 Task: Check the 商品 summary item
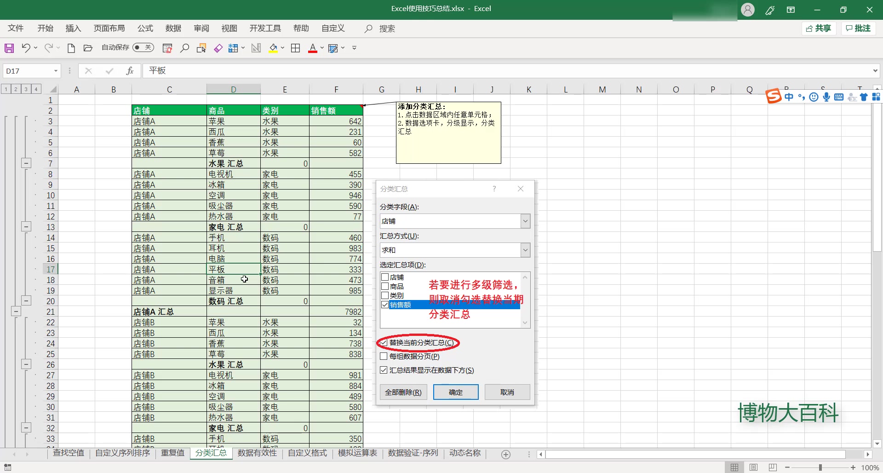tap(385, 287)
